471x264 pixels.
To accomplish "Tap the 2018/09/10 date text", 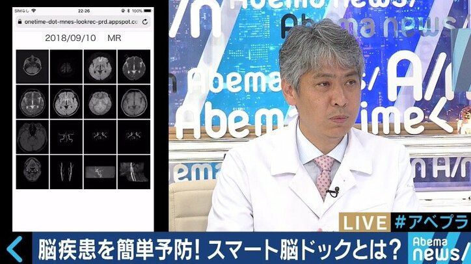I will [70, 38].
